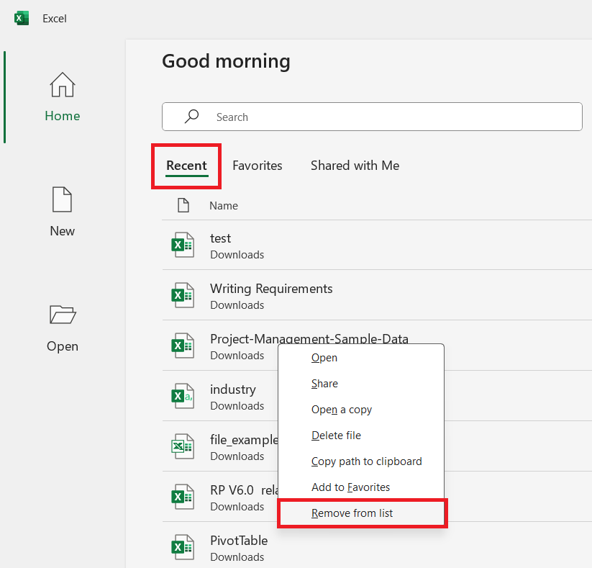Click the file_example legacy Excel icon

(x=183, y=446)
